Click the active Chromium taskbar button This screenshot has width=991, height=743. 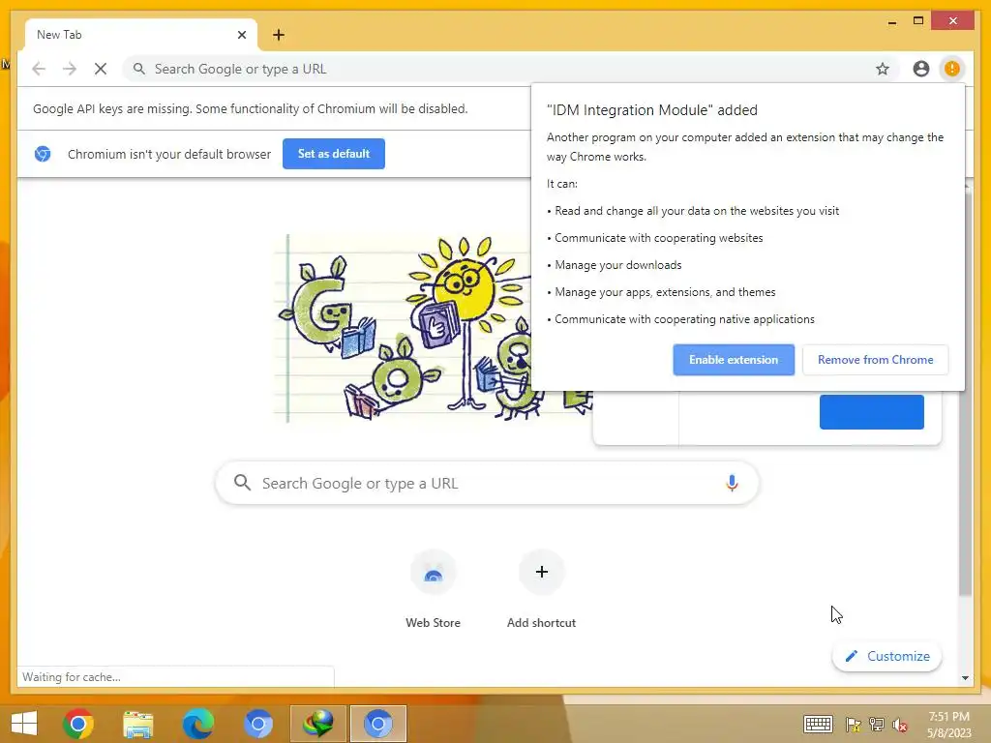pyautogui.click(x=378, y=724)
